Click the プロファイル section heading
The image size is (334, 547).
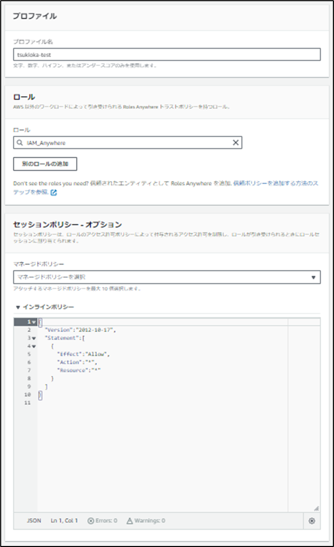tap(35, 16)
